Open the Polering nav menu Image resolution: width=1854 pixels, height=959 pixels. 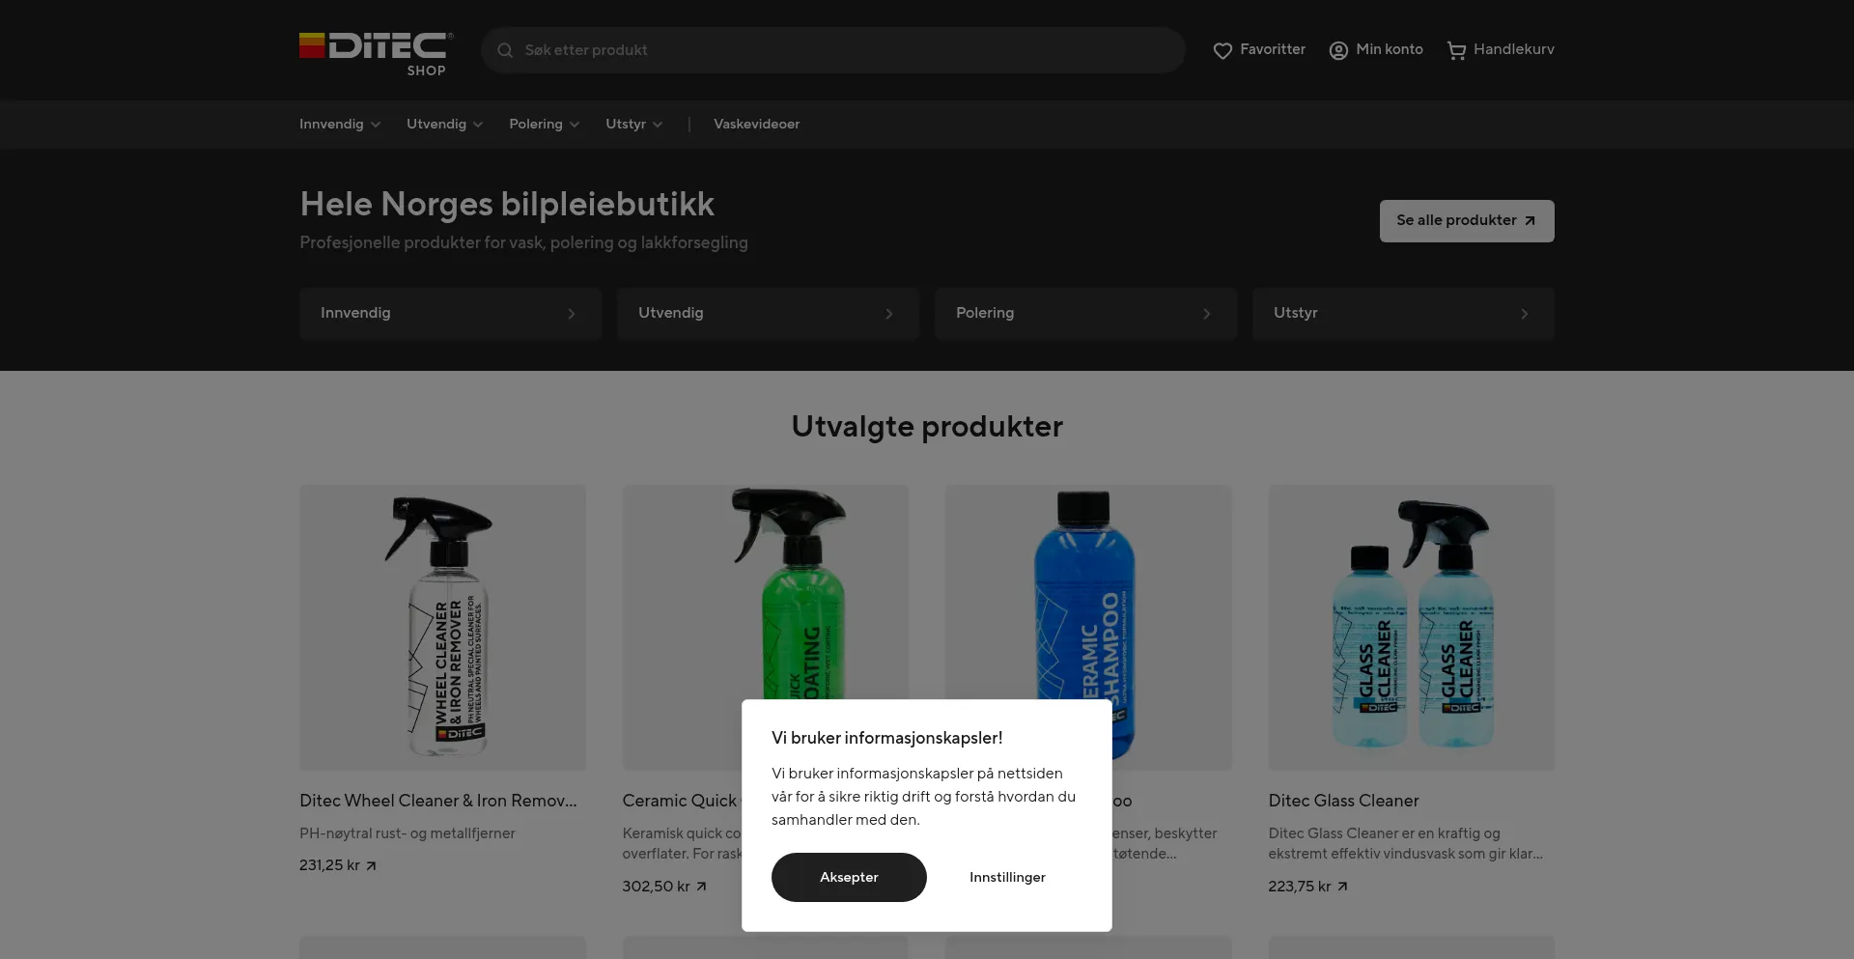click(545, 125)
